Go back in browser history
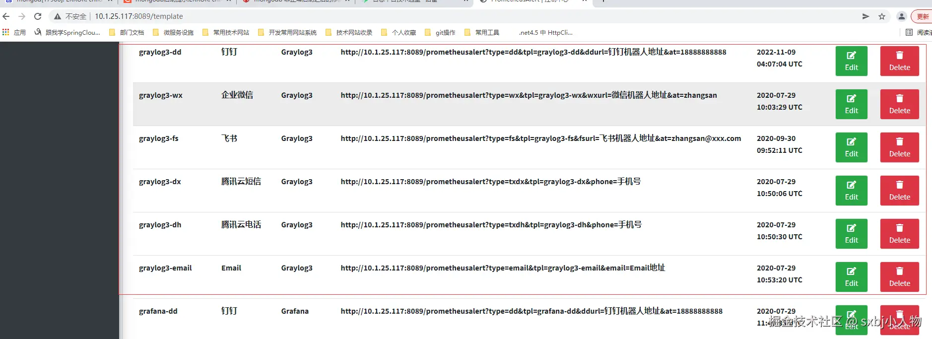932x339 pixels. tap(6, 16)
